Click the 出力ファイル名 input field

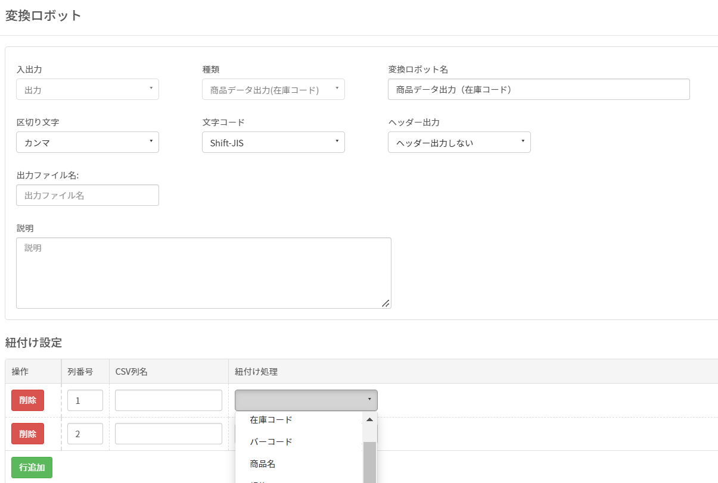88,195
